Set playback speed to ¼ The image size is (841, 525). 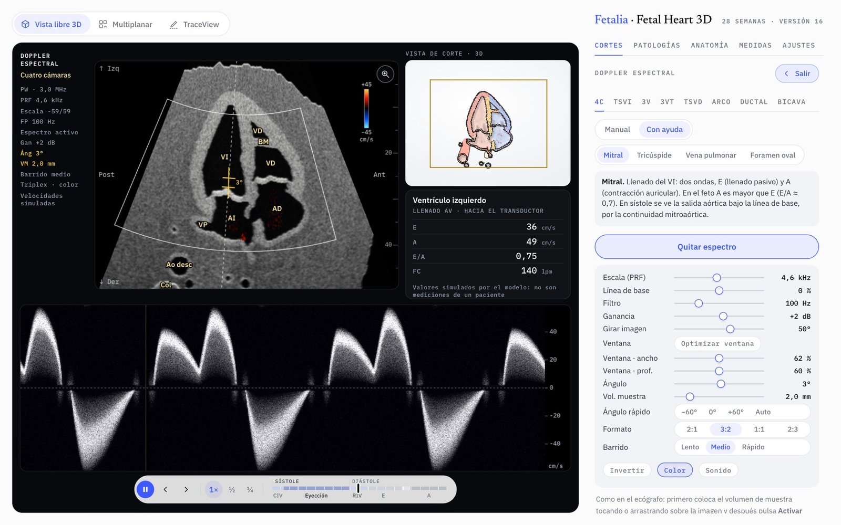pyautogui.click(x=250, y=489)
